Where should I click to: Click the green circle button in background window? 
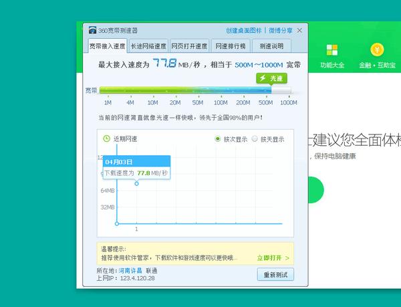316,190
